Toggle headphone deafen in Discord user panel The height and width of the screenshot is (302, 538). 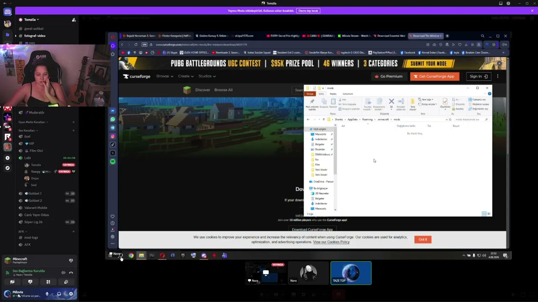click(59, 294)
